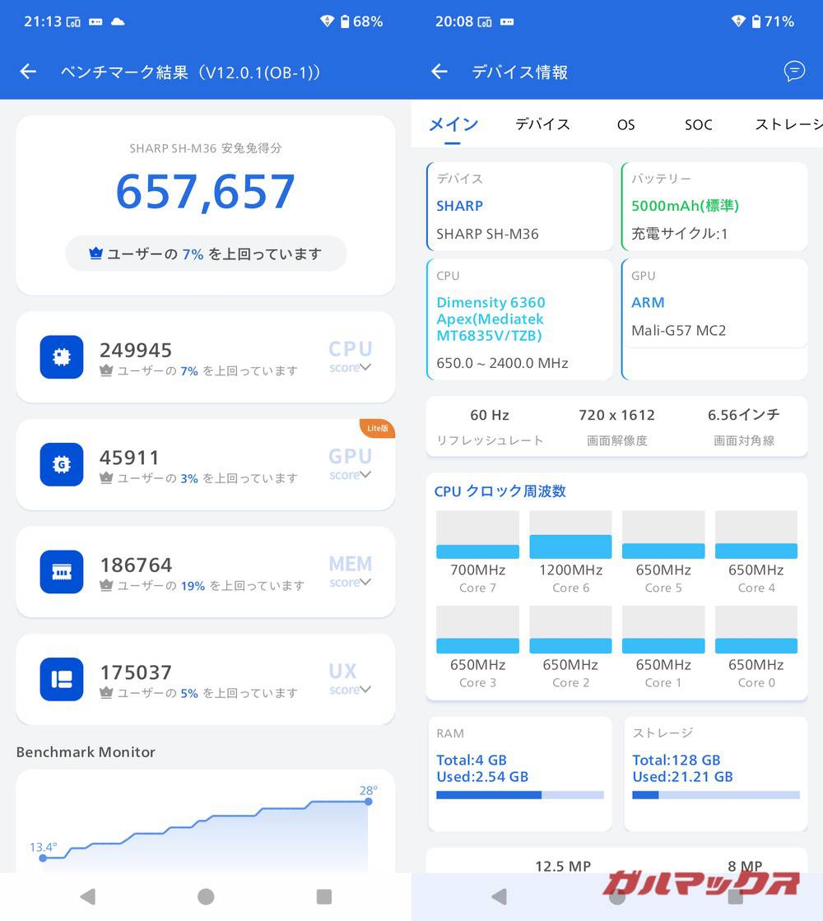This screenshot has height=921, width=823.
Task: Tap the Core 7 700MHz frequency bar
Action: 477,534
